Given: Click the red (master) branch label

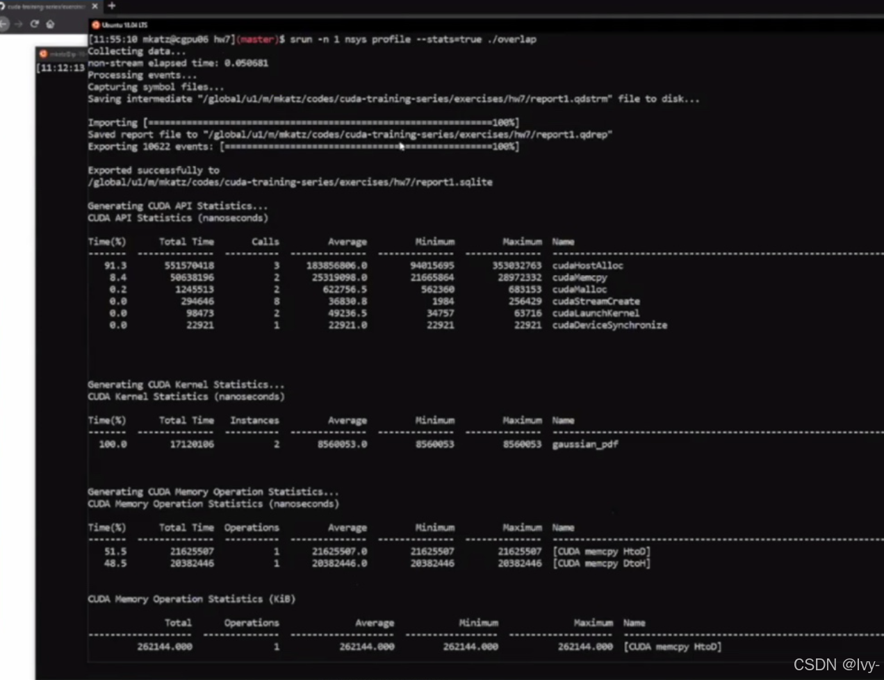Looking at the screenshot, I should coord(256,40).
